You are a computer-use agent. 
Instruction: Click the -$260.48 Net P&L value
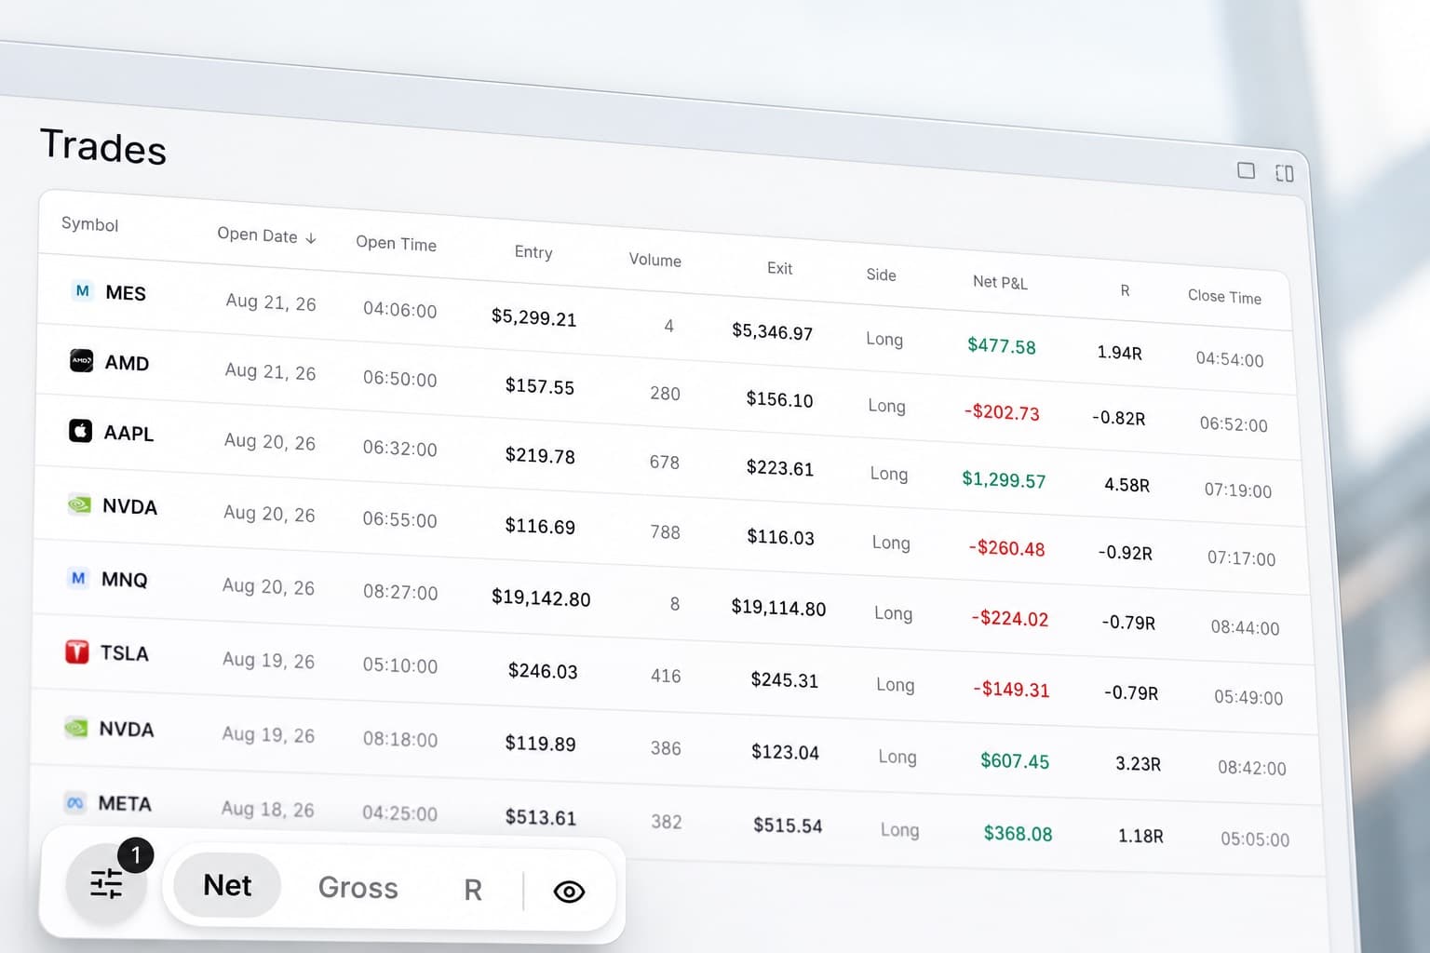coord(1006,549)
